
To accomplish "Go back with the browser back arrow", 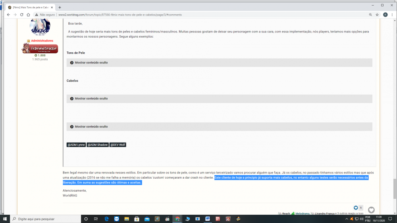I will [8, 15].
